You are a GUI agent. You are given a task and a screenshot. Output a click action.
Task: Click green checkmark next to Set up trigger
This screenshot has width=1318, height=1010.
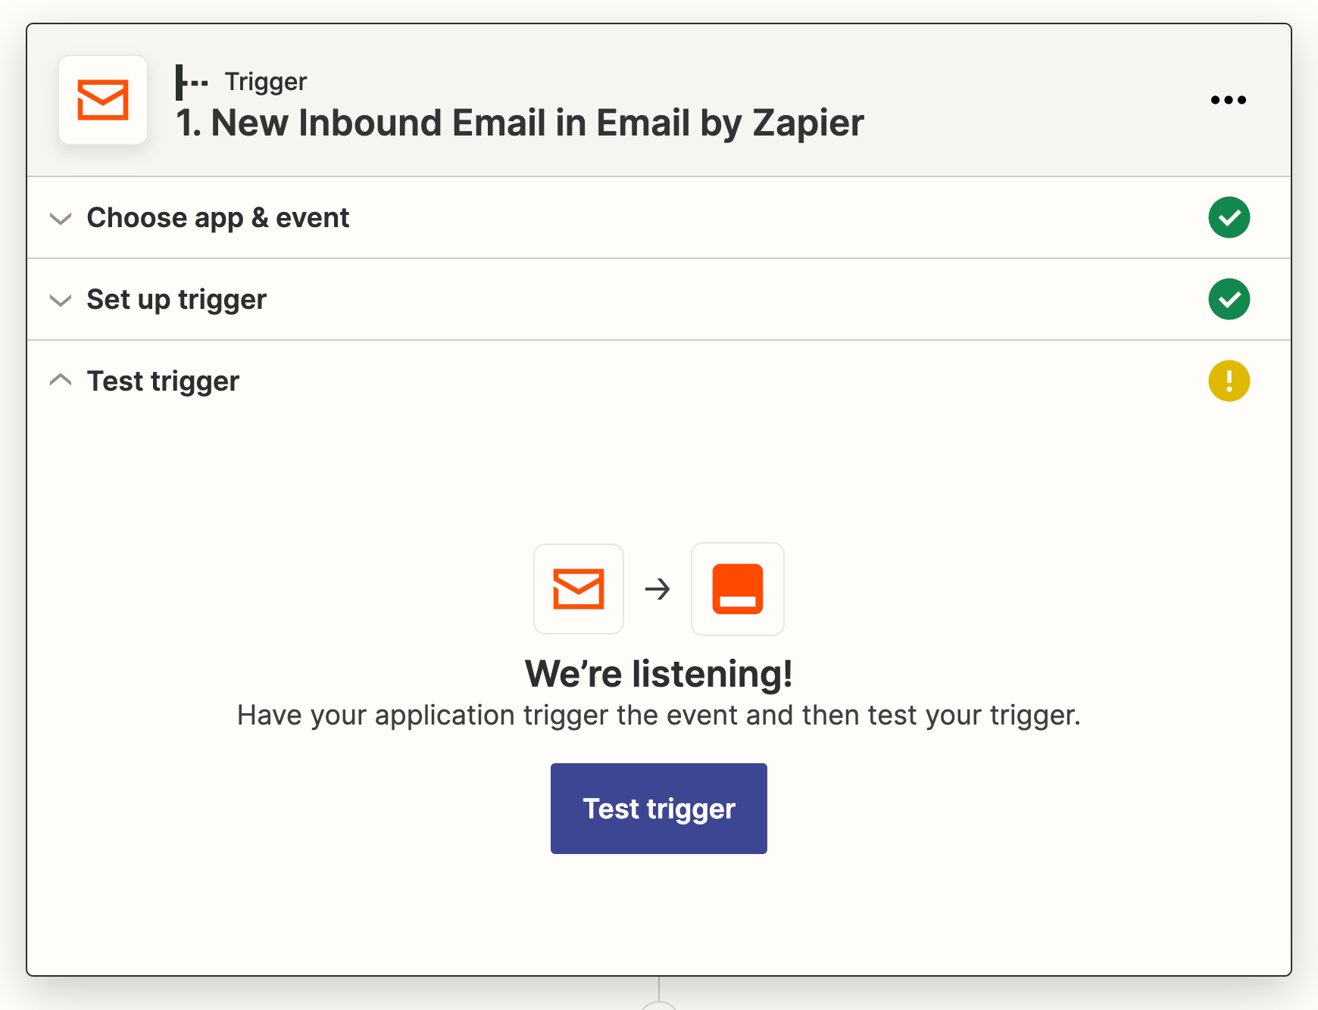pos(1229,300)
